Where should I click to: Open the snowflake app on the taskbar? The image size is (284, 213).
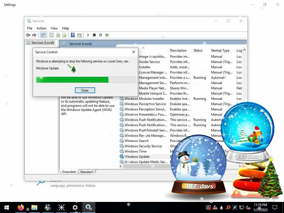pos(61,207)
